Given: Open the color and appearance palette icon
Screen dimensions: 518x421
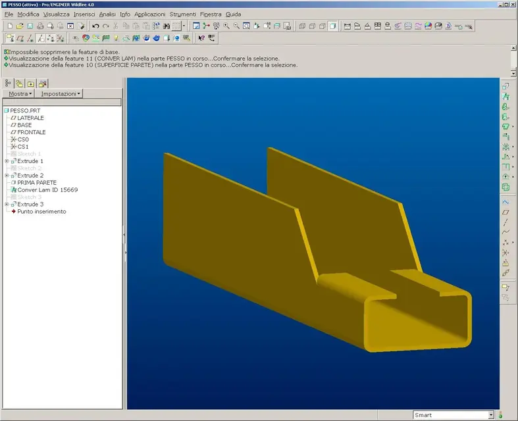Looking at the screenshot, I should [x=86, y=38].
